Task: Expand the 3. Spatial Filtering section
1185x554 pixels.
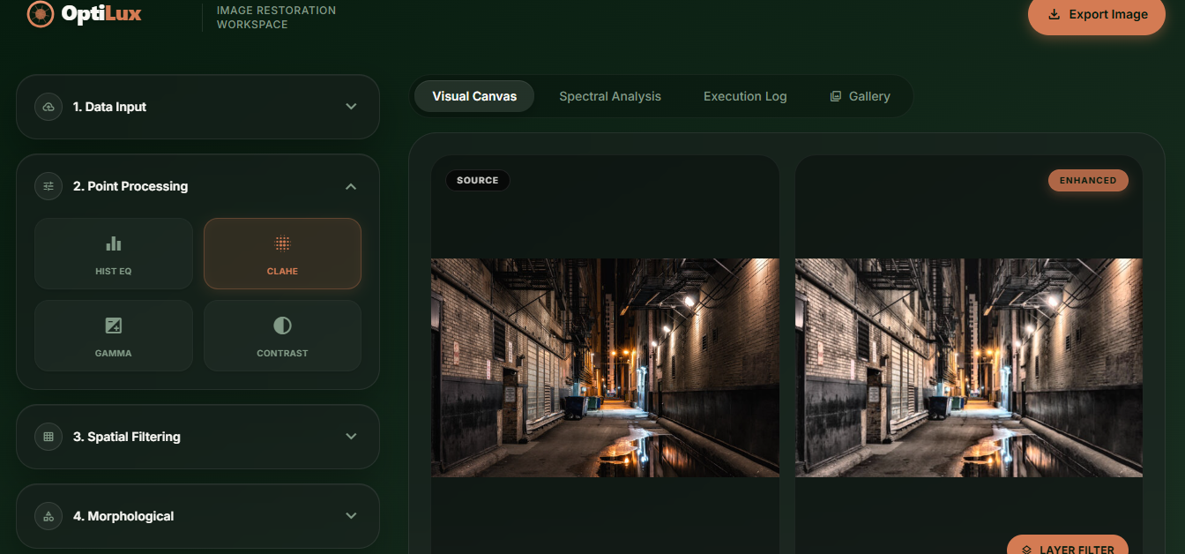Action: (x=198, y=437)
